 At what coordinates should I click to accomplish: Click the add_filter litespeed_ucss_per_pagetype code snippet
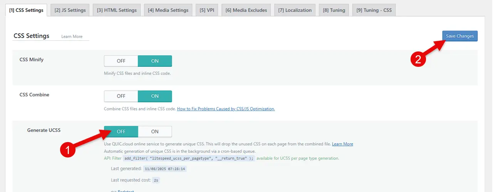click(x=189, y=158)
